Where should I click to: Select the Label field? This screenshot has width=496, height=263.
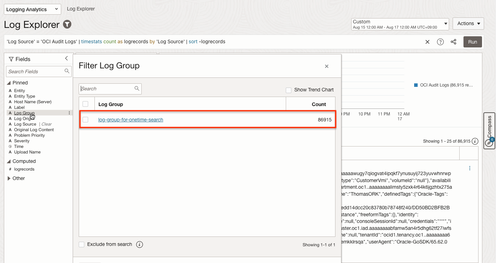19,107
